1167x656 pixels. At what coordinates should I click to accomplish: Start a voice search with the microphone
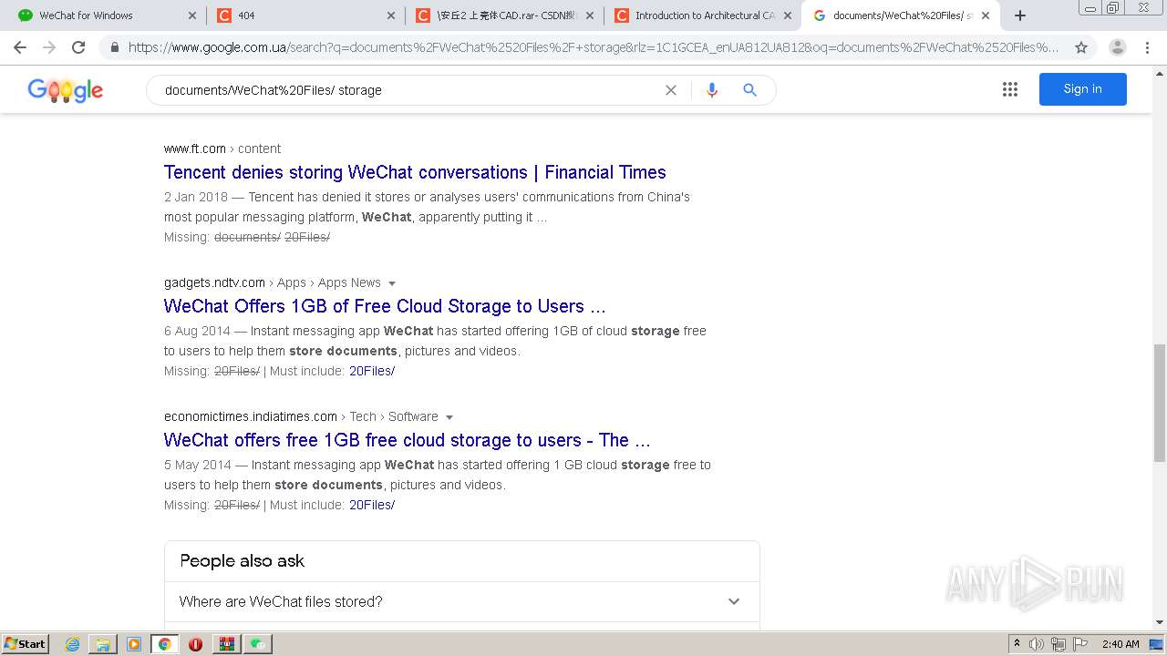712,90
